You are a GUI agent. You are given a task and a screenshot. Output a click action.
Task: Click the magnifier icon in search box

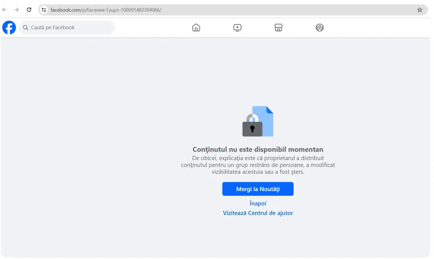coord(25,27)
